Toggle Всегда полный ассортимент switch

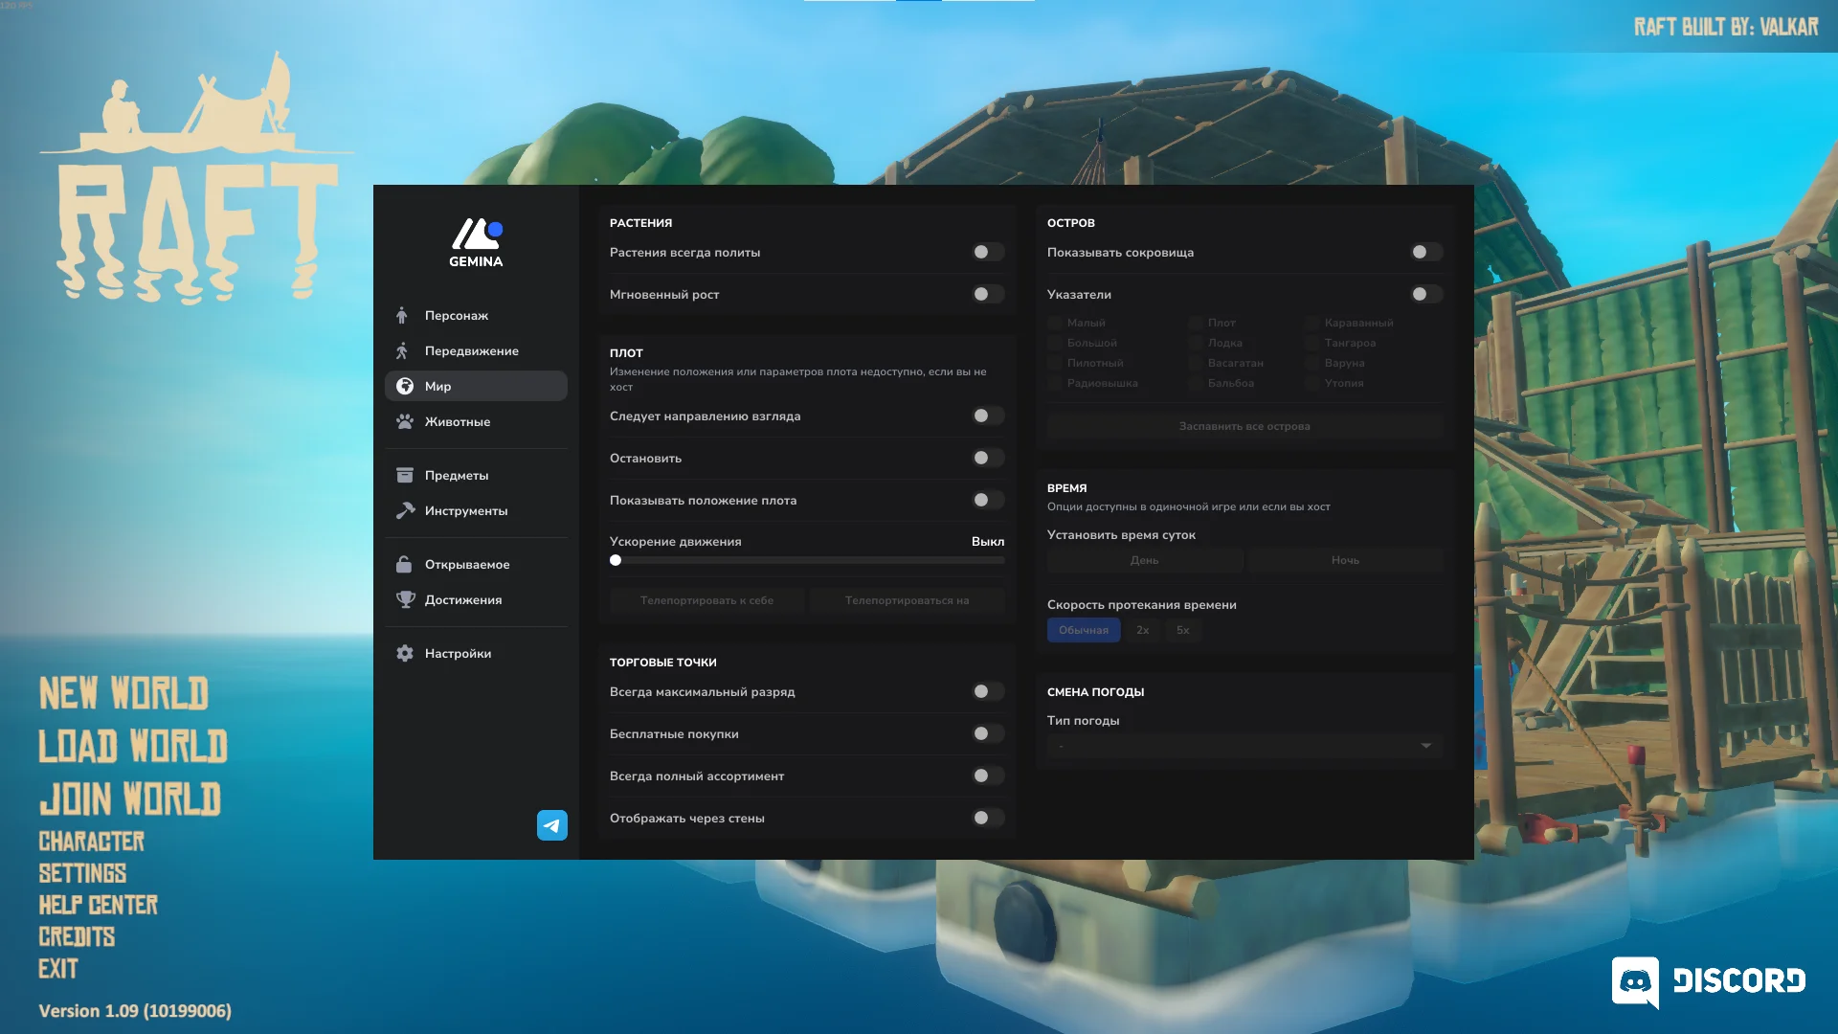[988, 775]
